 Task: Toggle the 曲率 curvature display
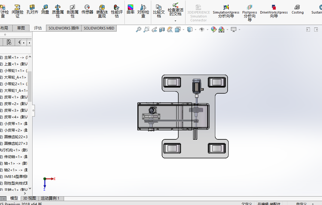coord(130,9)
